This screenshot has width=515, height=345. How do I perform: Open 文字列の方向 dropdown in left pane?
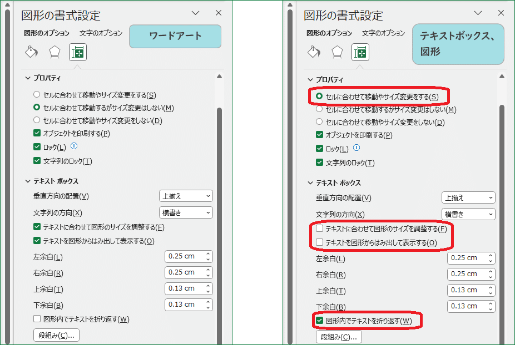point(186,212)
